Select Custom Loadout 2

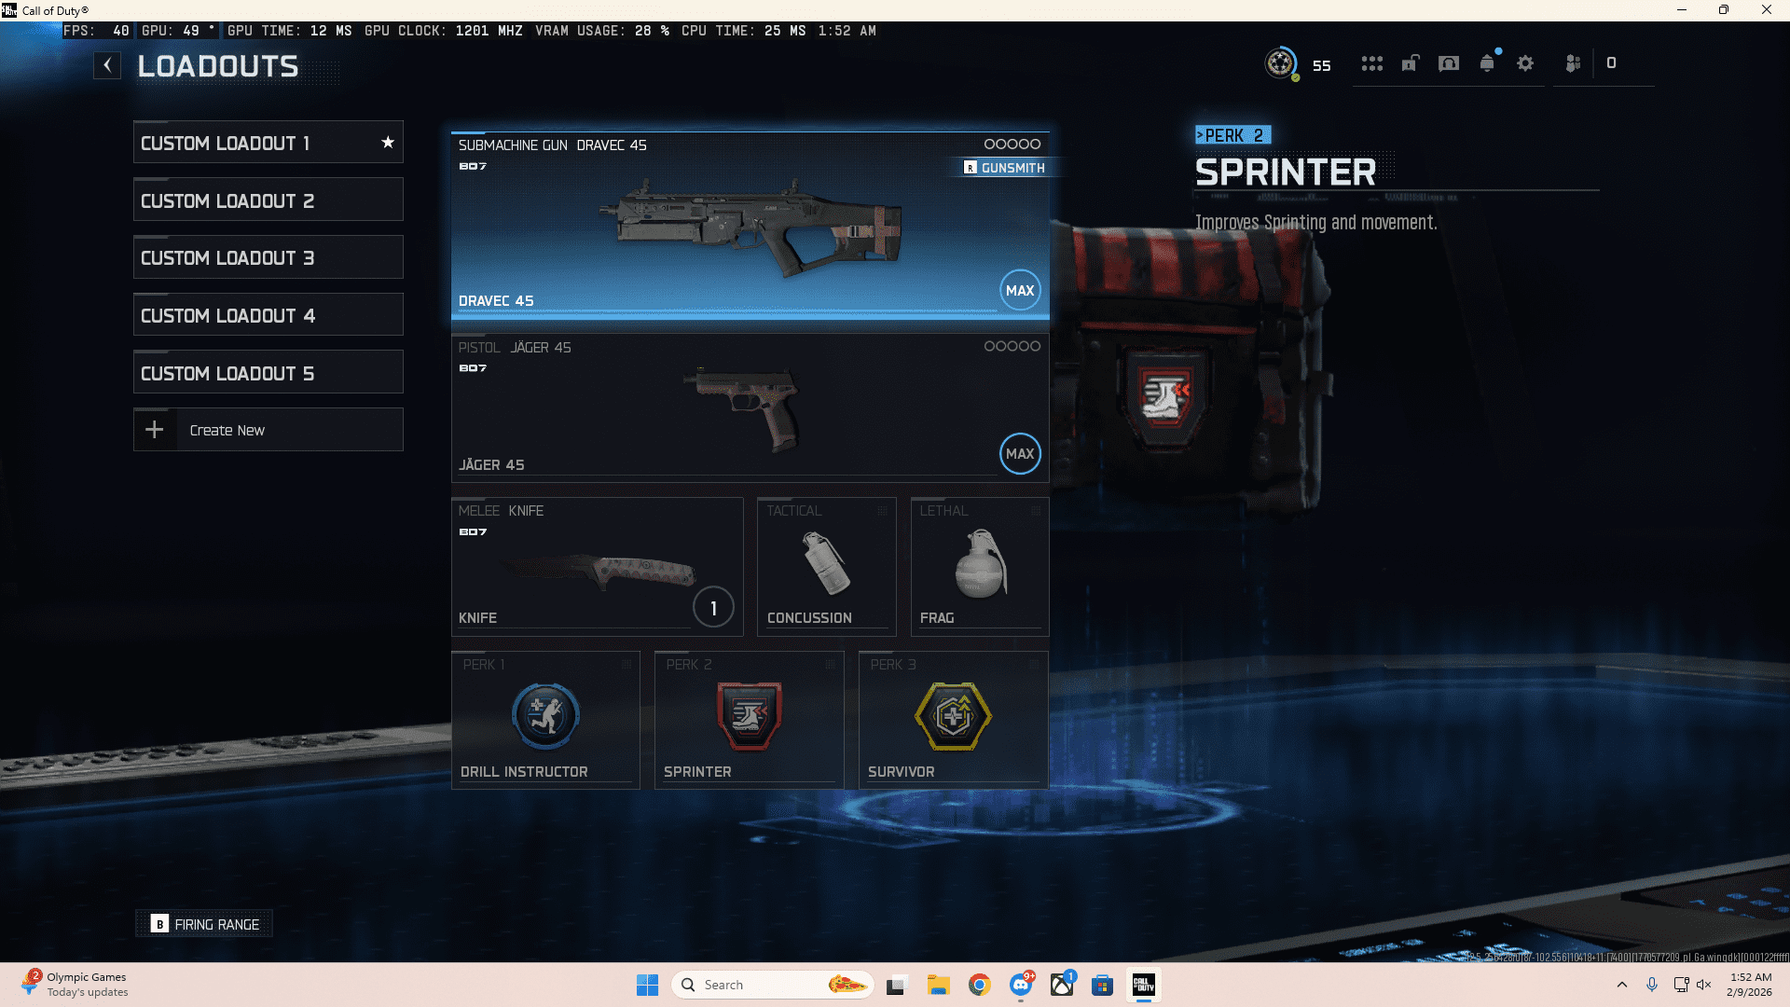point(268,200)
